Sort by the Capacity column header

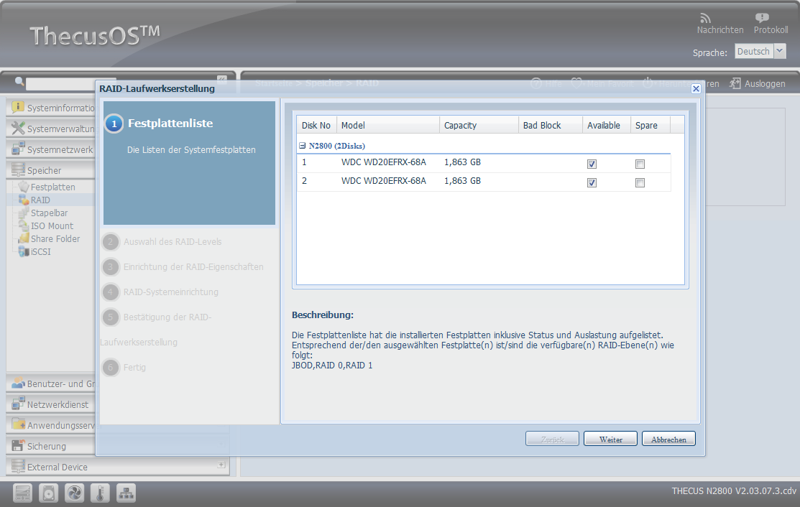tap(479, 125)
